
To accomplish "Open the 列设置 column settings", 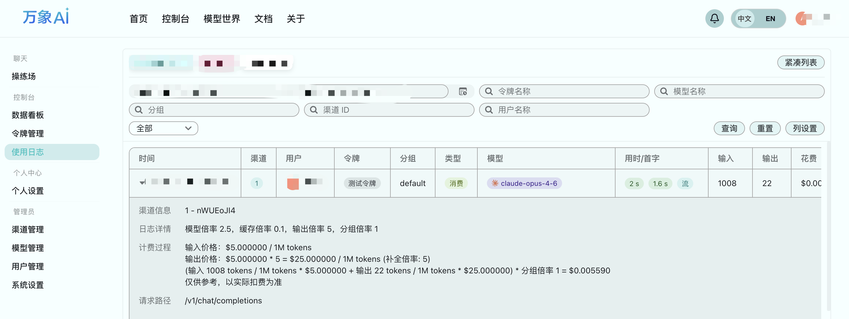I will point(804,129).
